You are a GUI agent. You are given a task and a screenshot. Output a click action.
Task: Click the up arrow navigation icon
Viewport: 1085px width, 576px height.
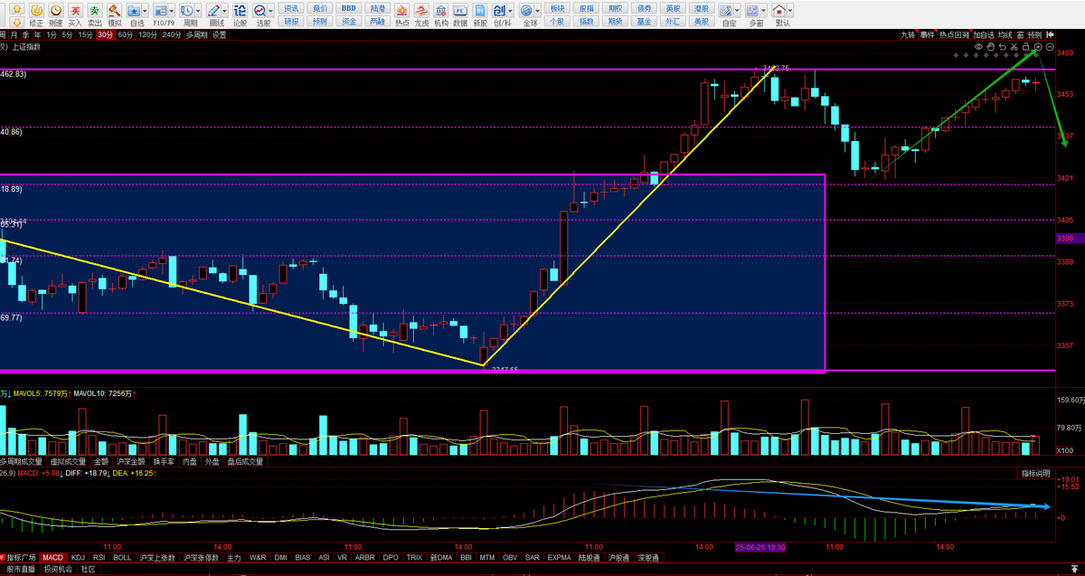[x=17, y=8]
